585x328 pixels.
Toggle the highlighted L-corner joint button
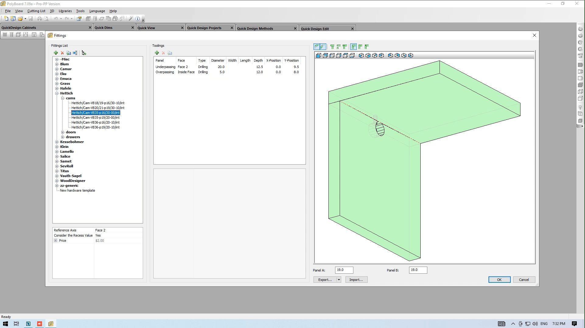[353, 47]
